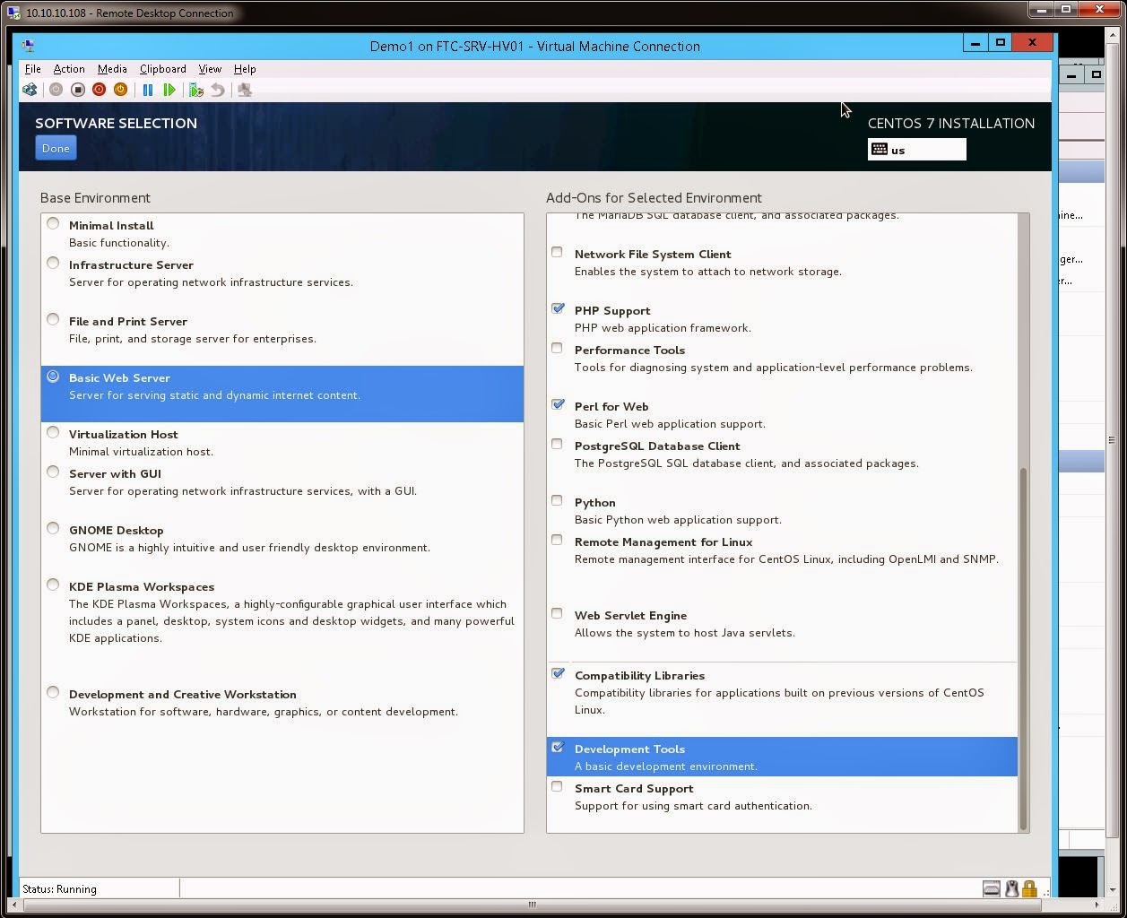Image resolution: width=1127 pixels, height=918 pixels.
Task: Open the Clipboard menu
Action: tap(163, 69)
